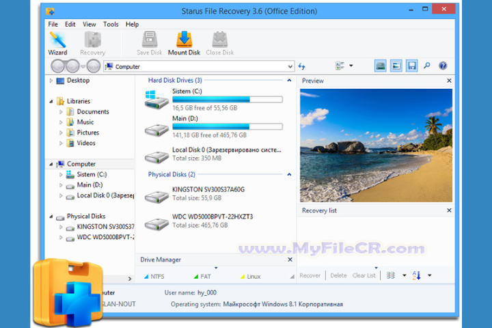This screenshot has height=328, width=492.
Task: Close the Recovery list panel
Action: [449, 210]
